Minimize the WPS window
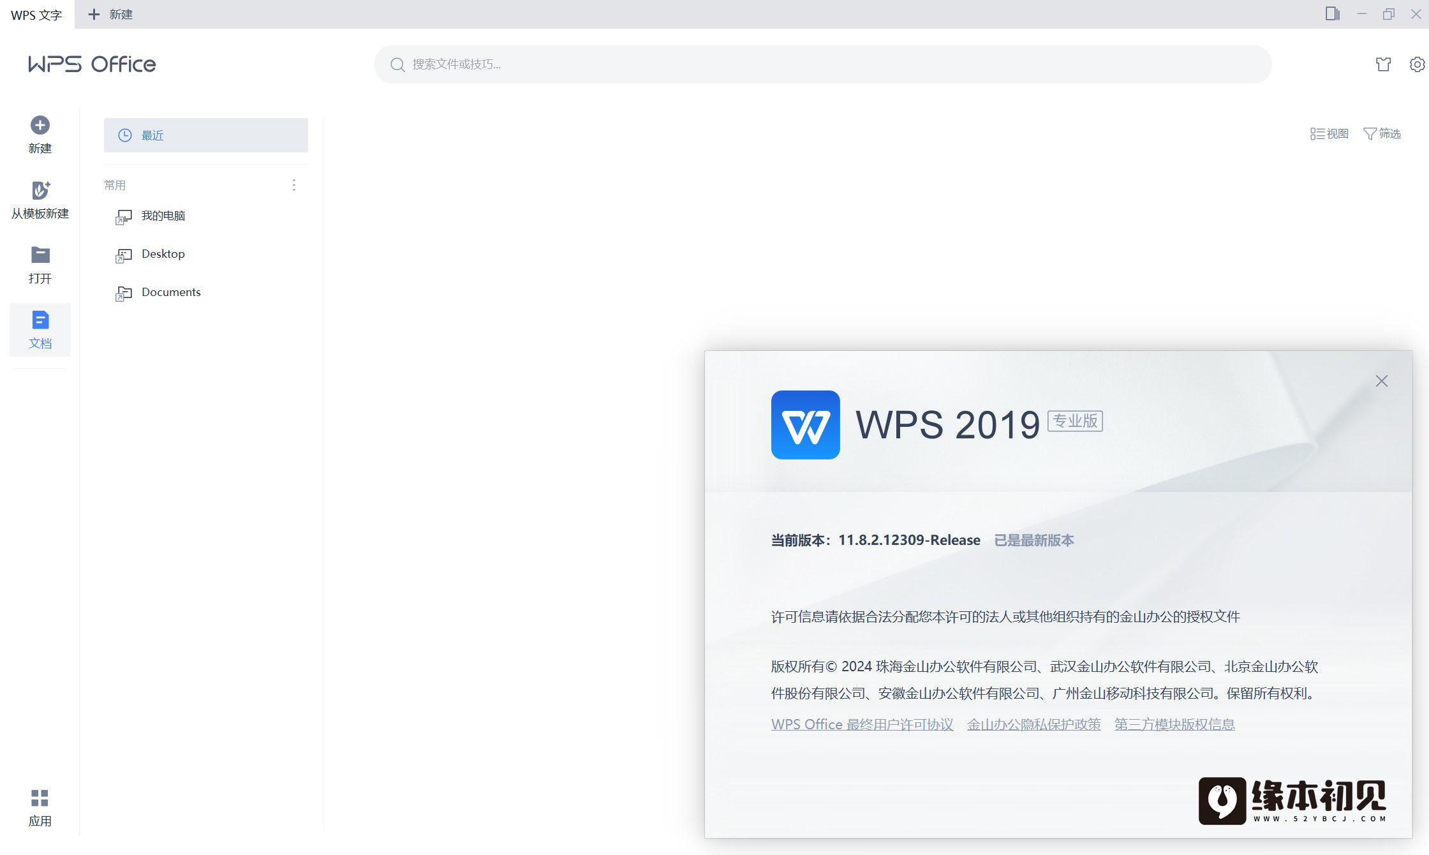 click(x=1361, y=13)
